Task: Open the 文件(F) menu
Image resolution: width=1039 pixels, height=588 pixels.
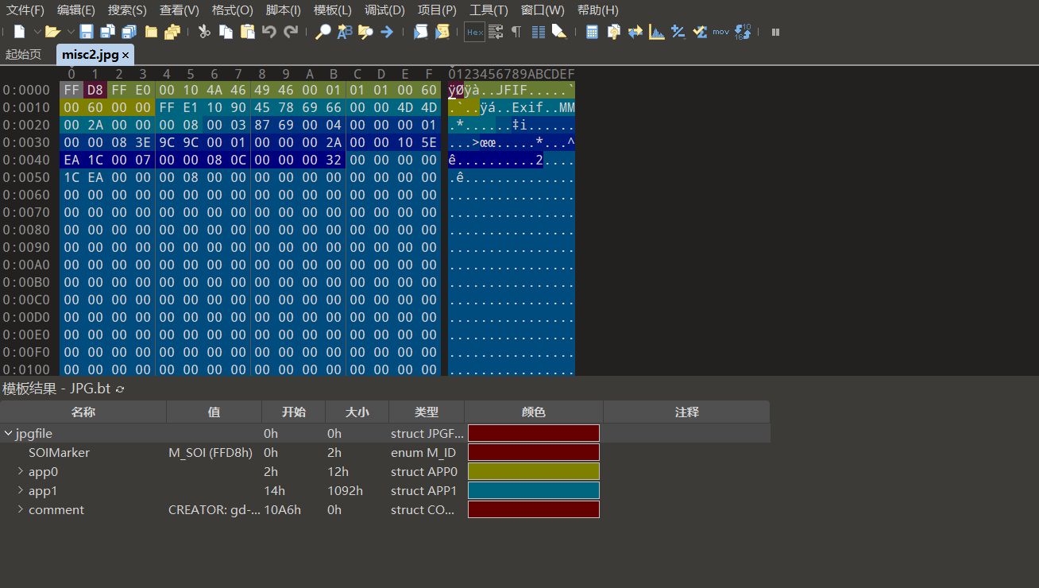Action: click(25, 10)
